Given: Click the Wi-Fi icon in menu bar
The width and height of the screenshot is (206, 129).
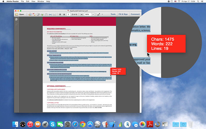Looking at the screenshot, I should tap(179, 1).
